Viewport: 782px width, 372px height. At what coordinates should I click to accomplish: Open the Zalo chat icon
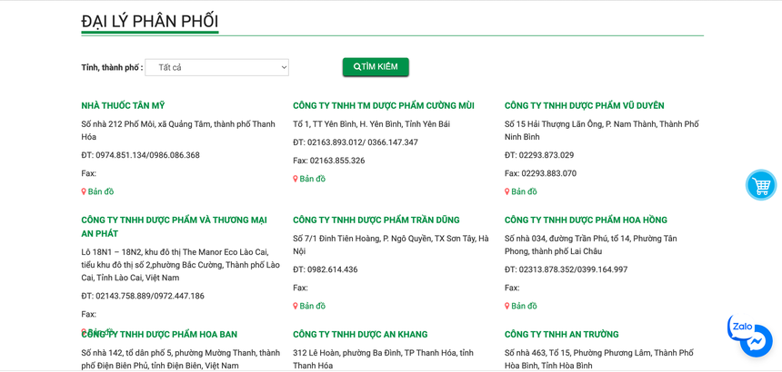(x=741, y=327)
